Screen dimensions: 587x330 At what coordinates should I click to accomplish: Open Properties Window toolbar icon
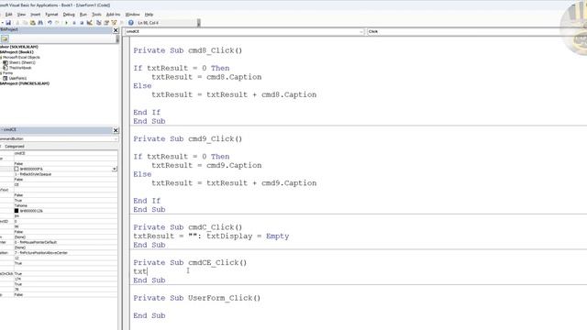click(106, 23)
